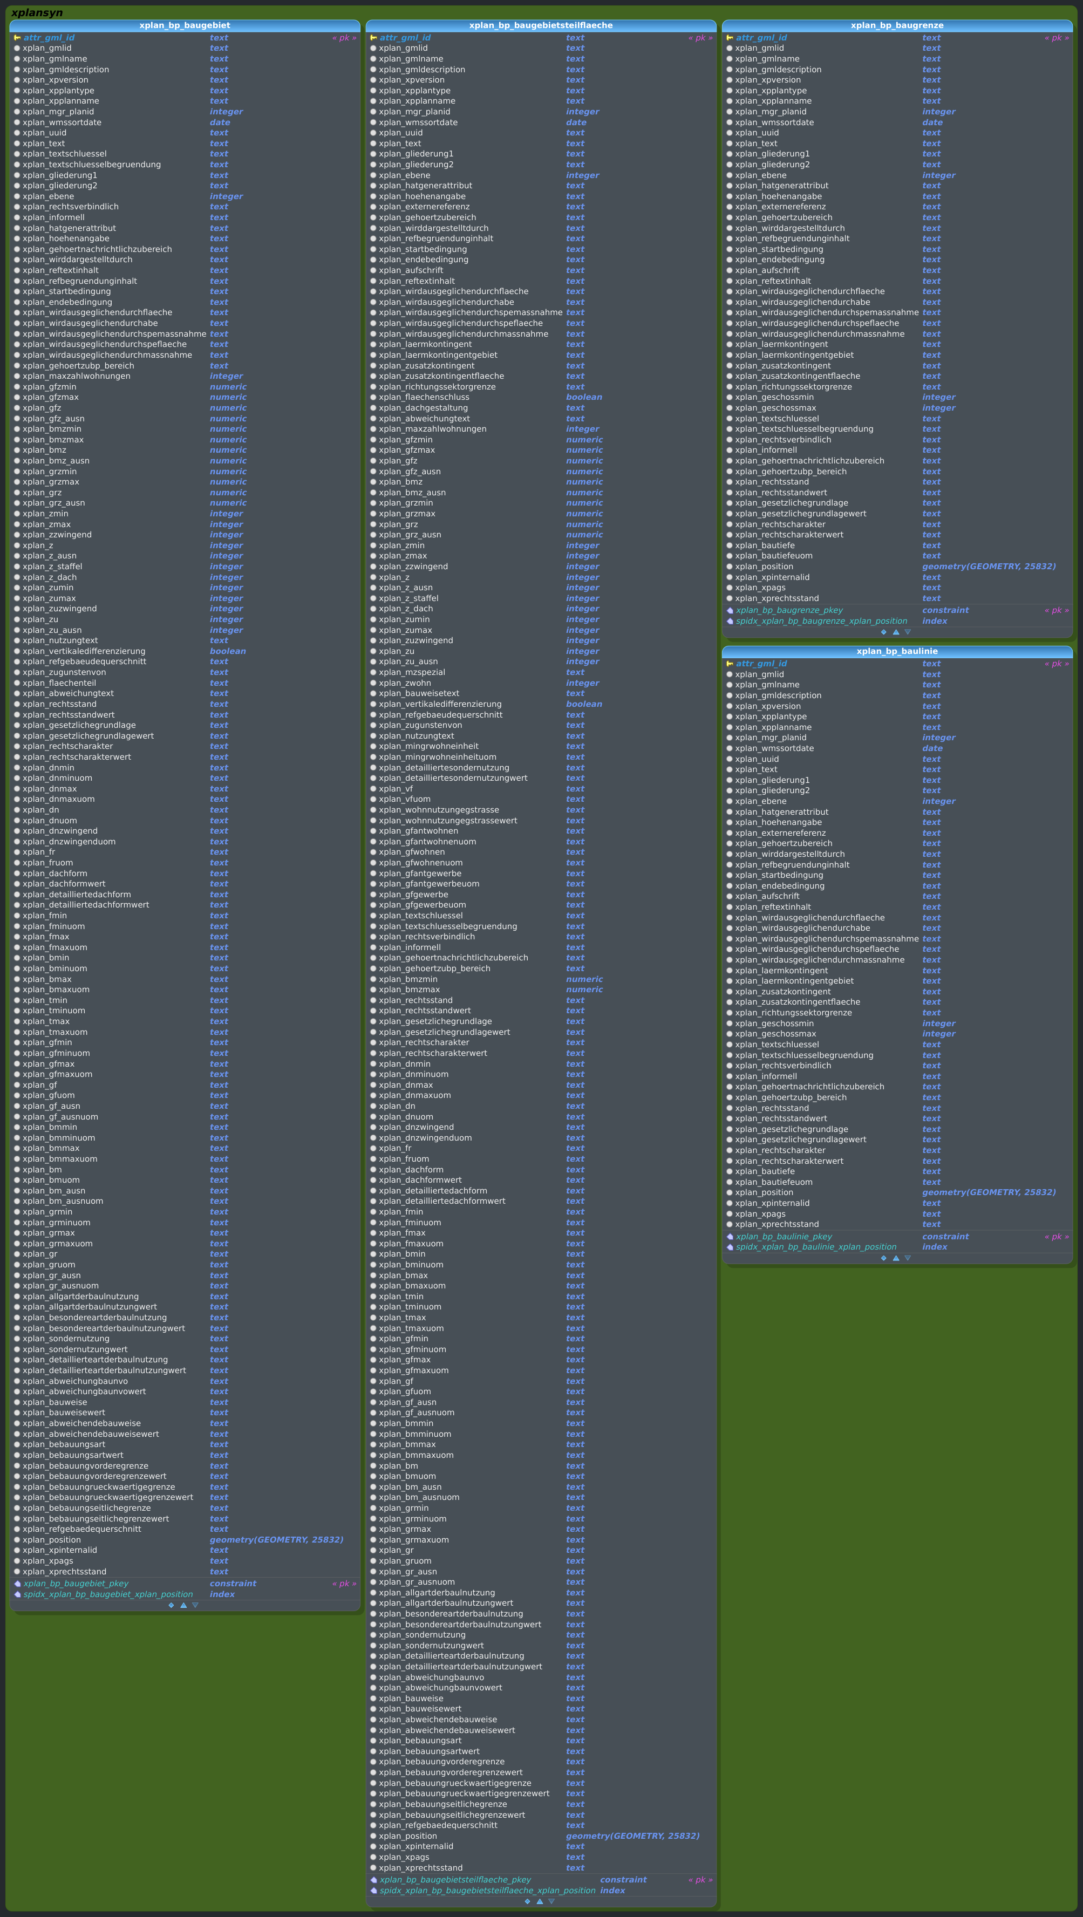Click the xplan_bp_baugebiet_pkey constraint icon
The width and height of the screenshot is (1083, 1917).
coord(17,1584)
